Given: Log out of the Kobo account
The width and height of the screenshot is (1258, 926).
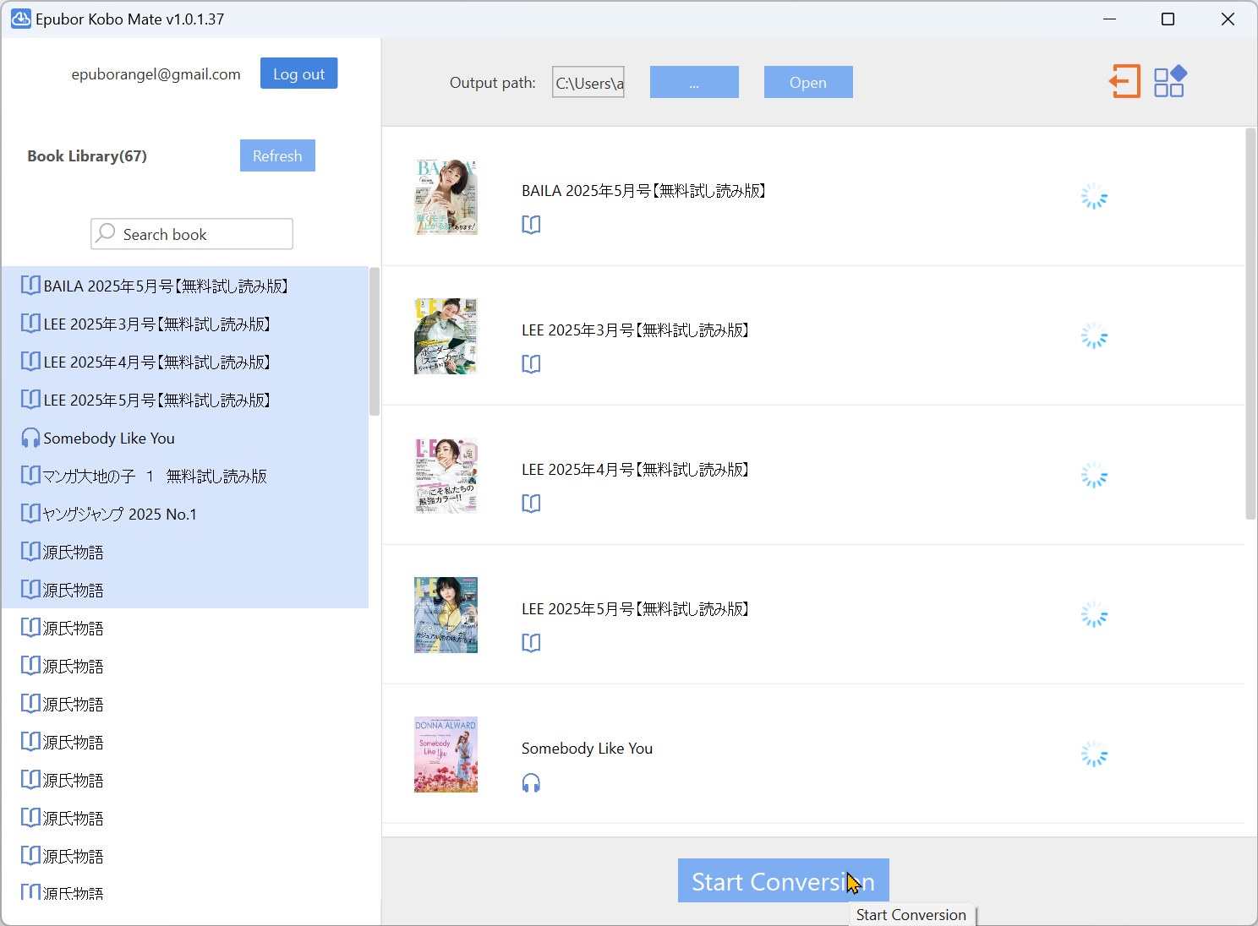Looking at the screenshot, I should click(298, 74).
